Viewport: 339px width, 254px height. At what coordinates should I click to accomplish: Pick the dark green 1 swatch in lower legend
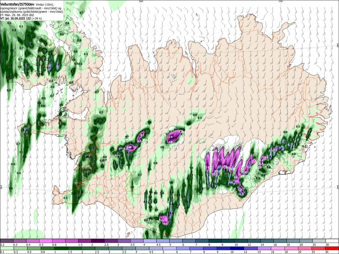tap(61, 248)
